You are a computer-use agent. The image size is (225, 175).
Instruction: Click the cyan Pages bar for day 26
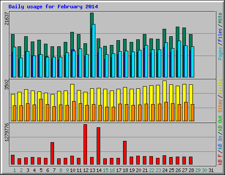(x=179, y=59)
